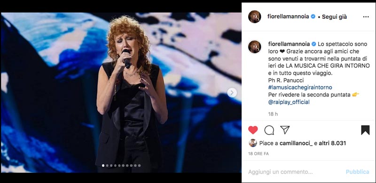
Task: Click the verified badge in the post header
Action: [313, 16]
